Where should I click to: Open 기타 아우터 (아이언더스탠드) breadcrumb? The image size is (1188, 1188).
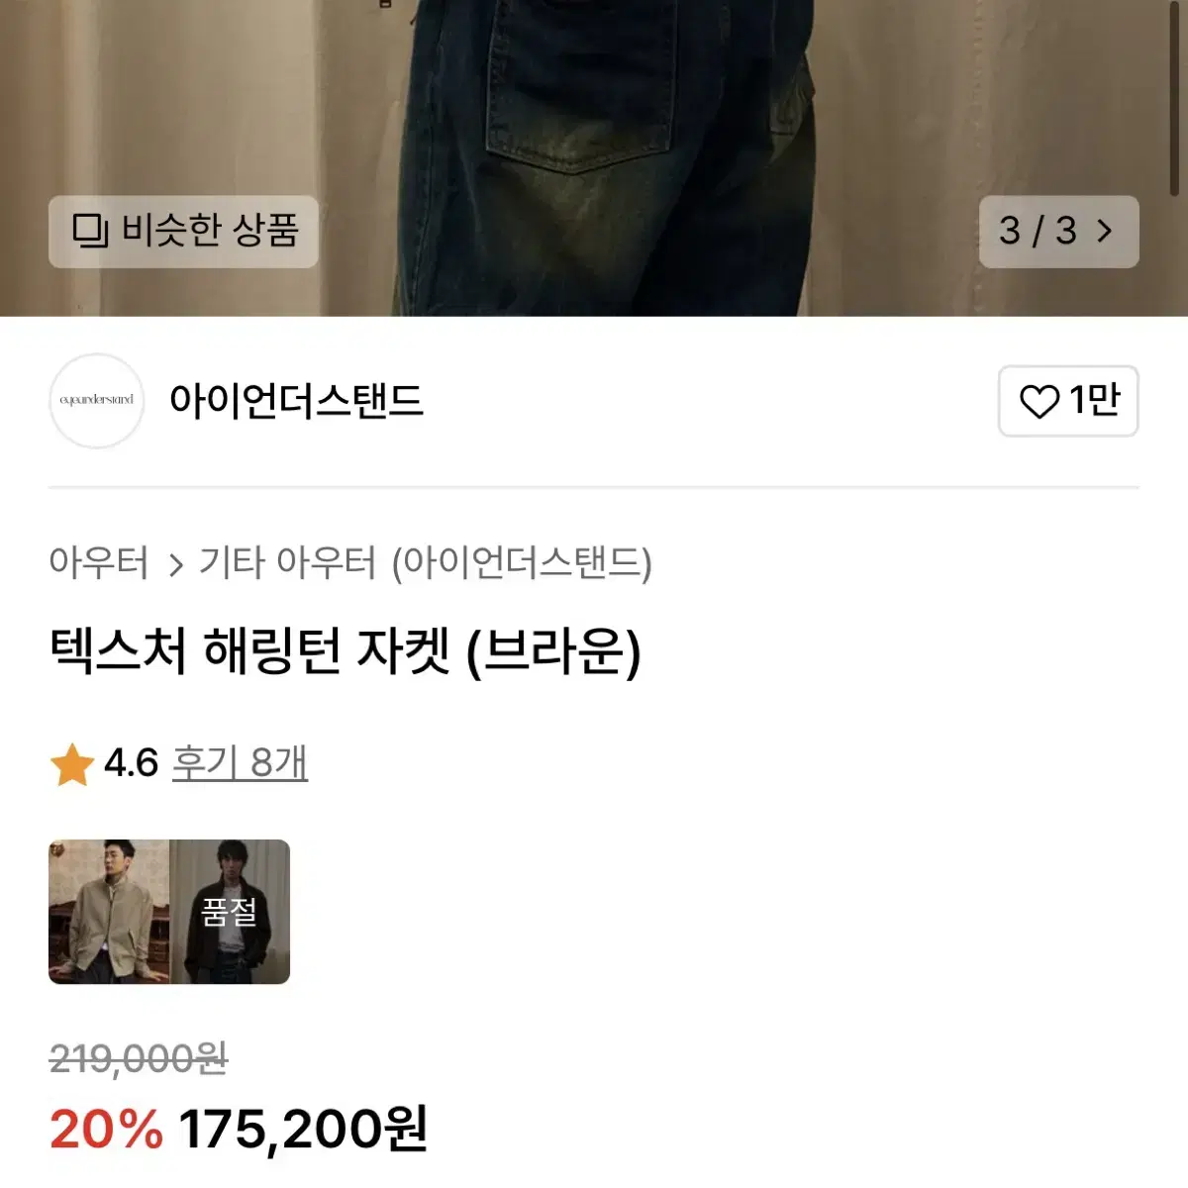pos(426,563)
